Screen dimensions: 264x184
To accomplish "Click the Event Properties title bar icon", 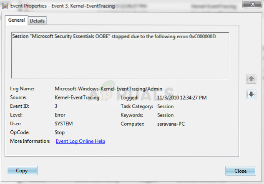I will pyautogui.click(x=5, y=6).
